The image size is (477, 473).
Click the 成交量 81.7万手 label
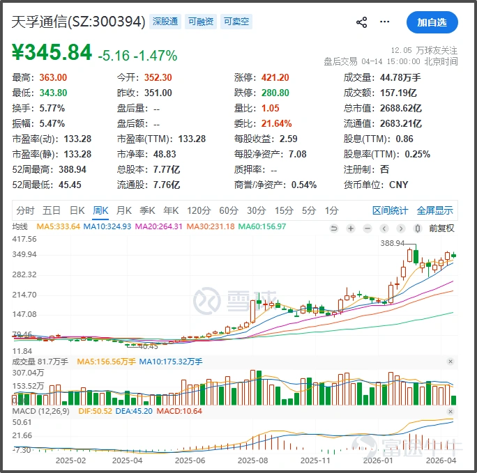(40, 362)
